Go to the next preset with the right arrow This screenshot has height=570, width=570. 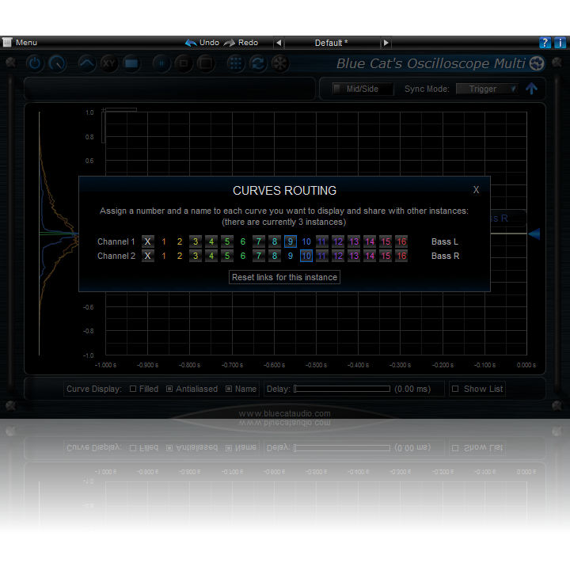[386, 43]
